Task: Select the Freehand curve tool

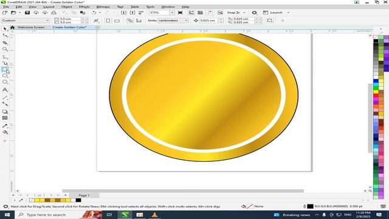Action: click(5, 57)
